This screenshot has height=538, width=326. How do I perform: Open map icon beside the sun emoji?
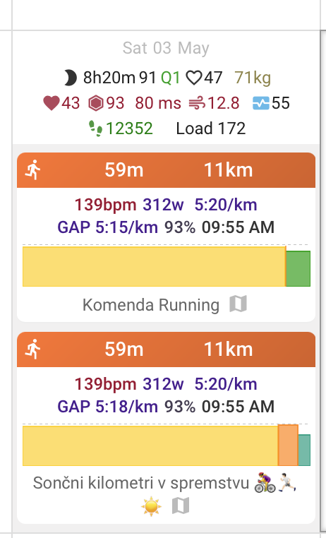pyautogui.click(x=181, y=506)
